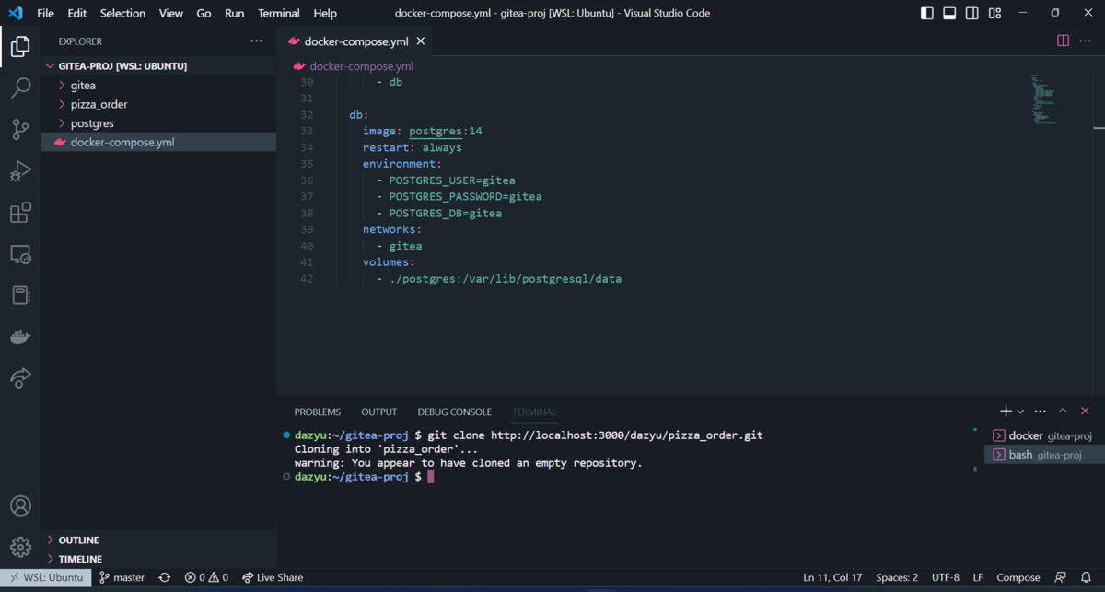Screen dimensions: 1105x592
Task: Click Live Share in the status bar
Action: point(273,577)
